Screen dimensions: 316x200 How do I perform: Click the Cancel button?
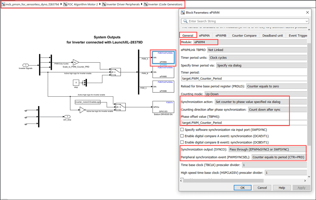262,188
